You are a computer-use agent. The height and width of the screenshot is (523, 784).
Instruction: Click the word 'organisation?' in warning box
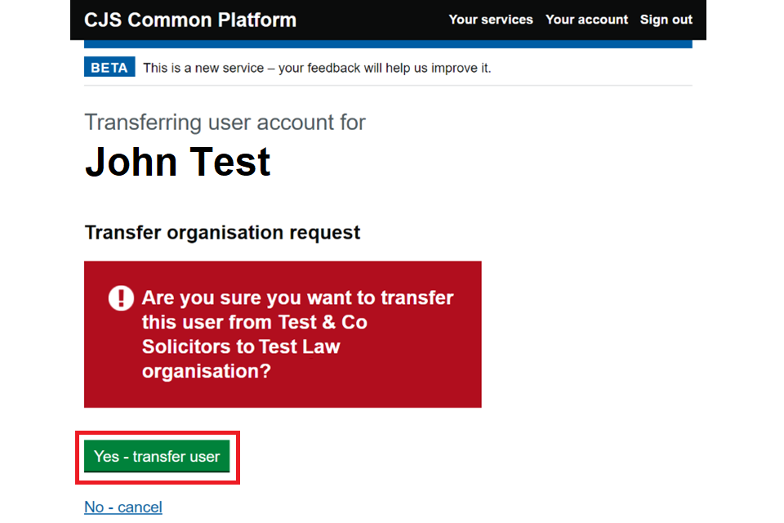(x=207, y=371)
